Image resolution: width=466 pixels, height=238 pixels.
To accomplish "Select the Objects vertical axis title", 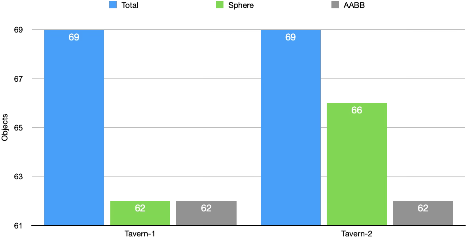I will tap(5, 128).
